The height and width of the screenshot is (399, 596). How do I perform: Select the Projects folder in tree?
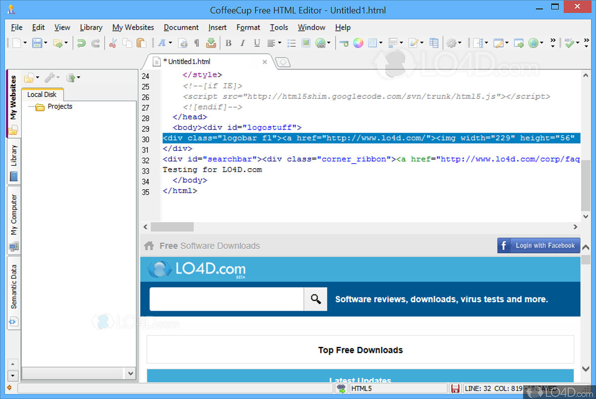tap(60, 107)
